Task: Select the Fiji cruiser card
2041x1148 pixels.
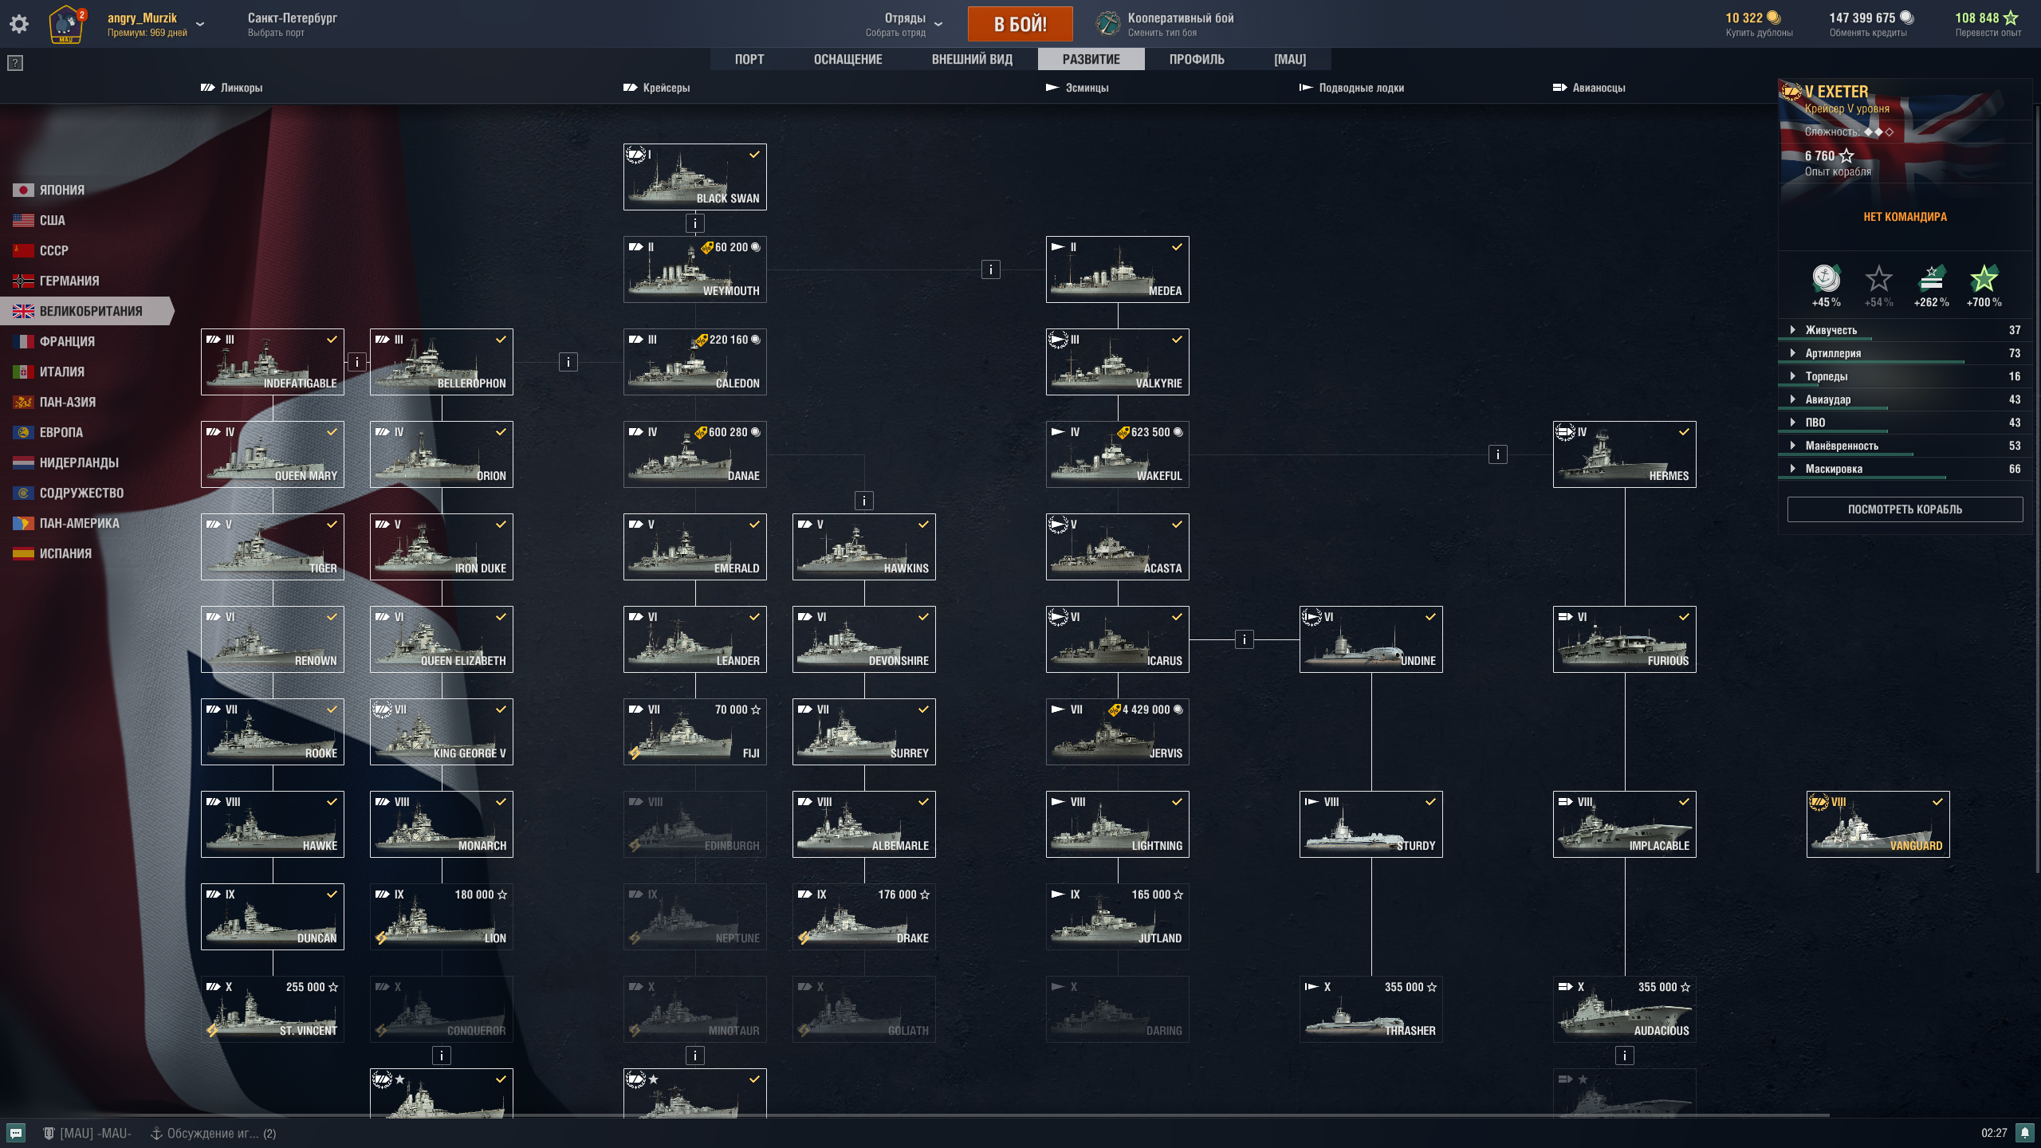Action: (x=694, y=732)
